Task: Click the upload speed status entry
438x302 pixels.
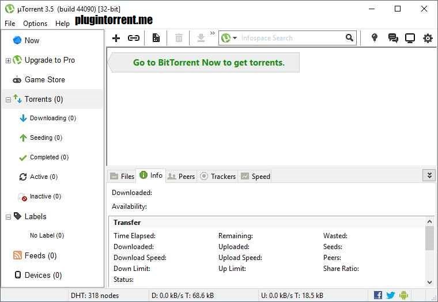Action: (x=292, y=295)
